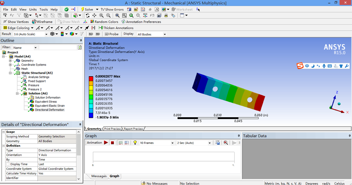Click the zoom animation magnifier icon
This screenshot has height=185, width=352.
click(226, 143)
